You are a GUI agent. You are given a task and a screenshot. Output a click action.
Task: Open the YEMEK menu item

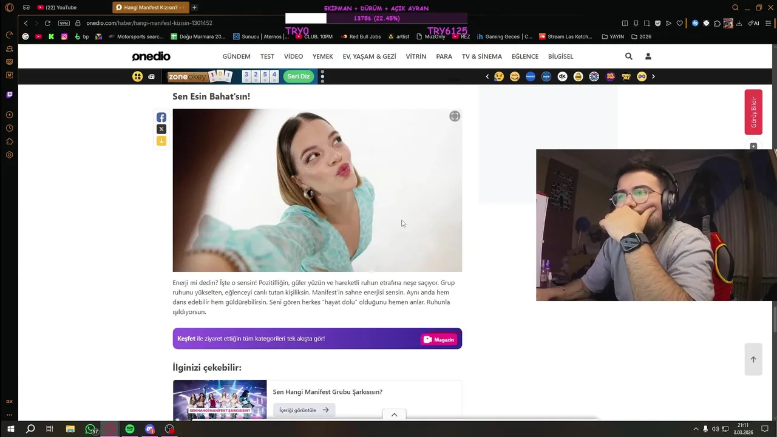[323, 56]
